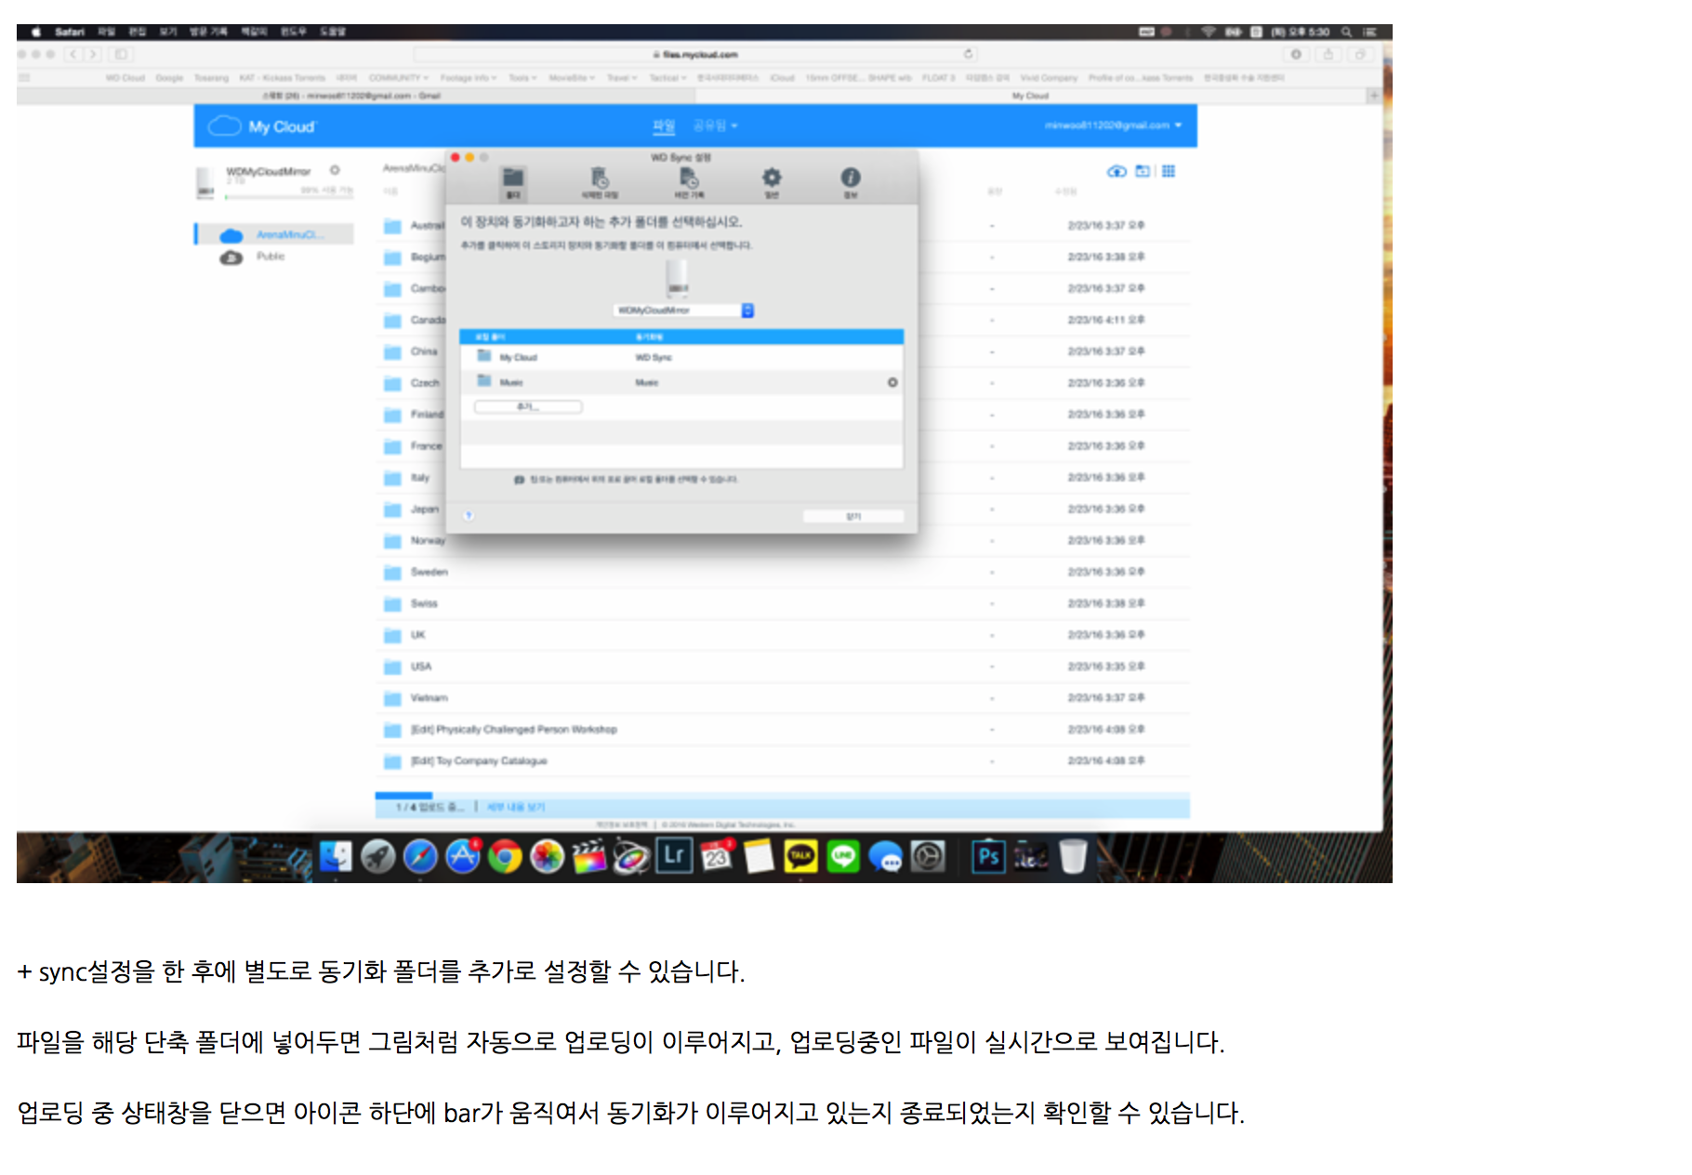
Task: Open the Physically Challenged Person Workshop folder
Action: coord(782,730)
